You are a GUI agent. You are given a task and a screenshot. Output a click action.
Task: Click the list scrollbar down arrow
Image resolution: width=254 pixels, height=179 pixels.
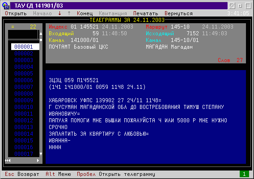(41, 154)
